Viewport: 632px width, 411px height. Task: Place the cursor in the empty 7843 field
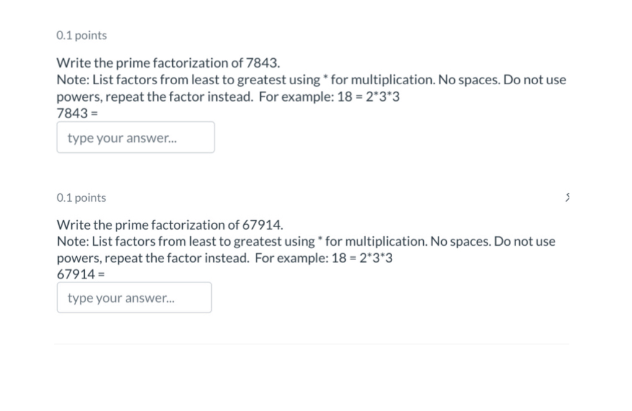(135, 137)
